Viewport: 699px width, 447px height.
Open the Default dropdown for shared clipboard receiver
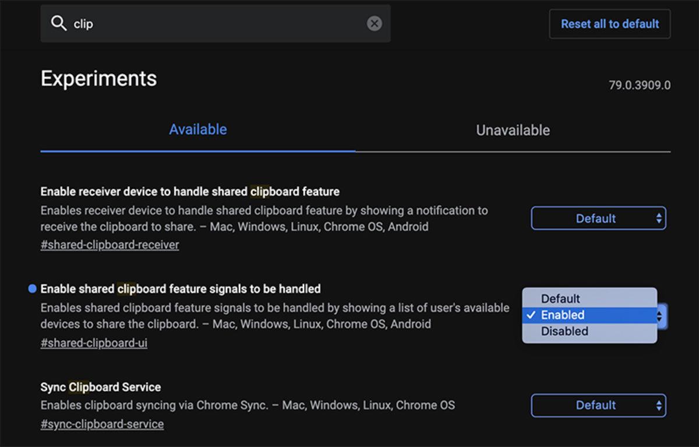(x=598, y=218)
